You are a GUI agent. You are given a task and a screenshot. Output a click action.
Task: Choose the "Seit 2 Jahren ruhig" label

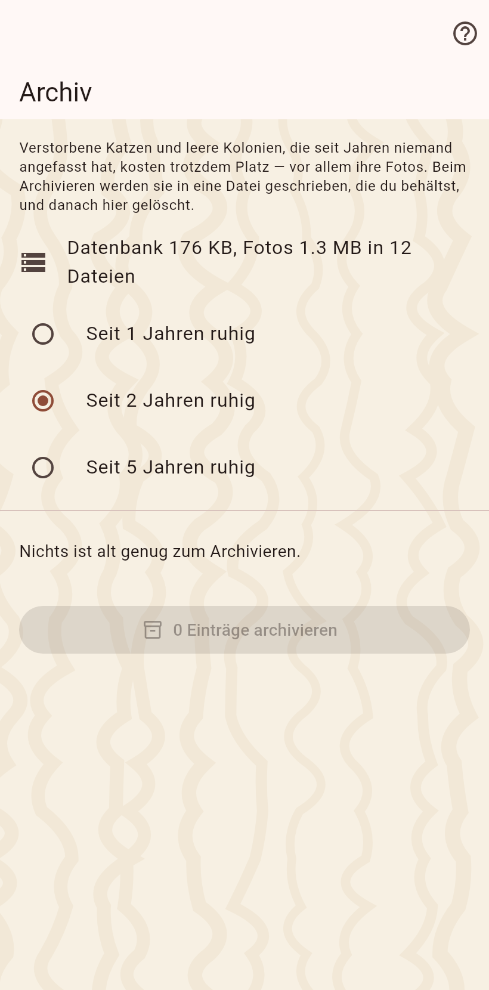(171, 401)
